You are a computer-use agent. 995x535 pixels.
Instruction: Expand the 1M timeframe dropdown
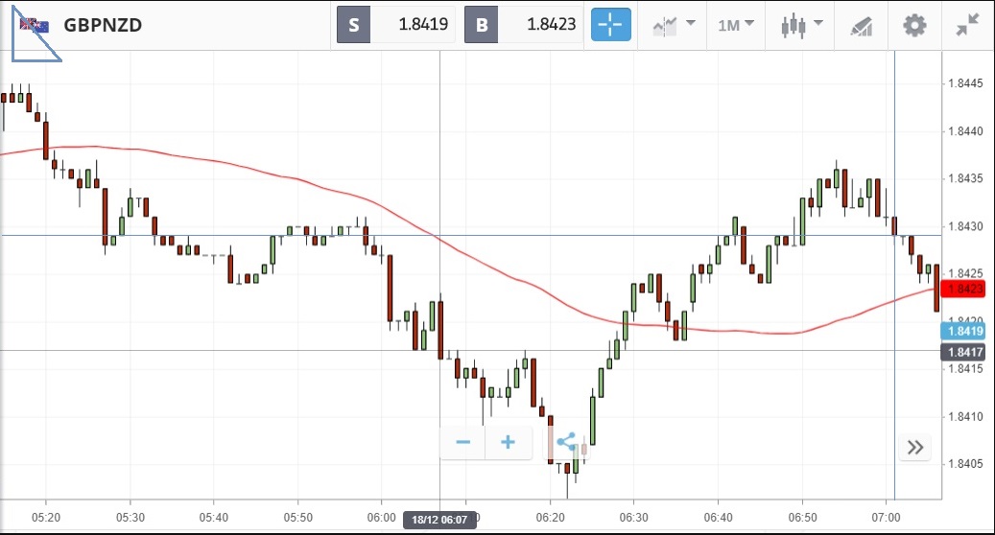point(736,25)
